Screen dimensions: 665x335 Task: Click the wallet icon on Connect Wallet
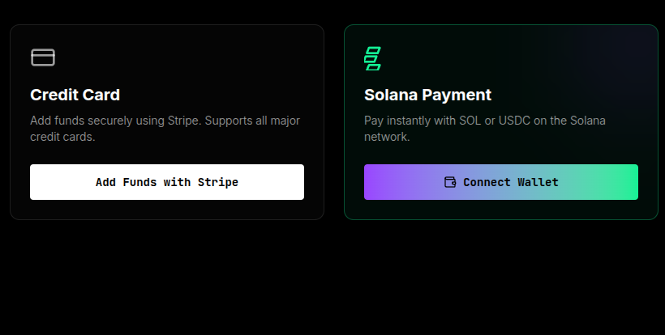click(x=450, y=182)
